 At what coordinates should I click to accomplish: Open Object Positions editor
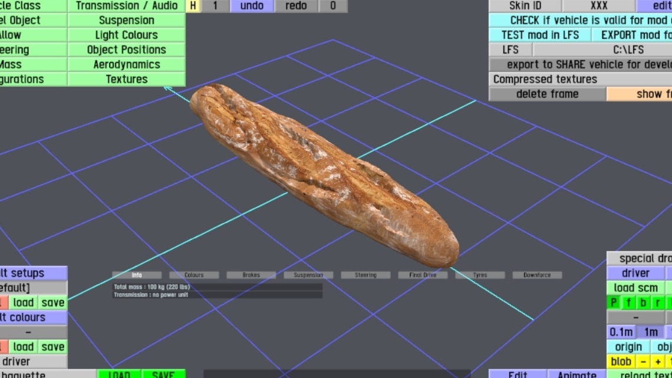(x=126, y=50)
